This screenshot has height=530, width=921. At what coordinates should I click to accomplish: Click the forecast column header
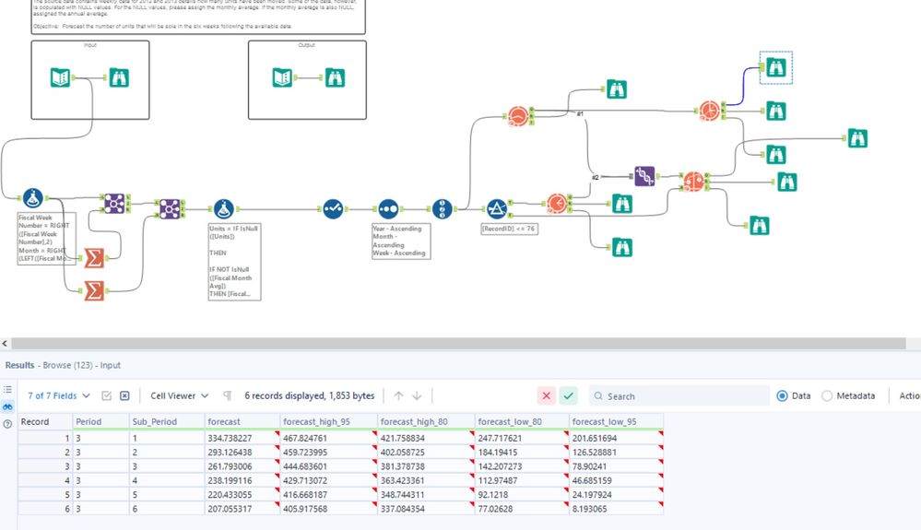click(242, 421)
